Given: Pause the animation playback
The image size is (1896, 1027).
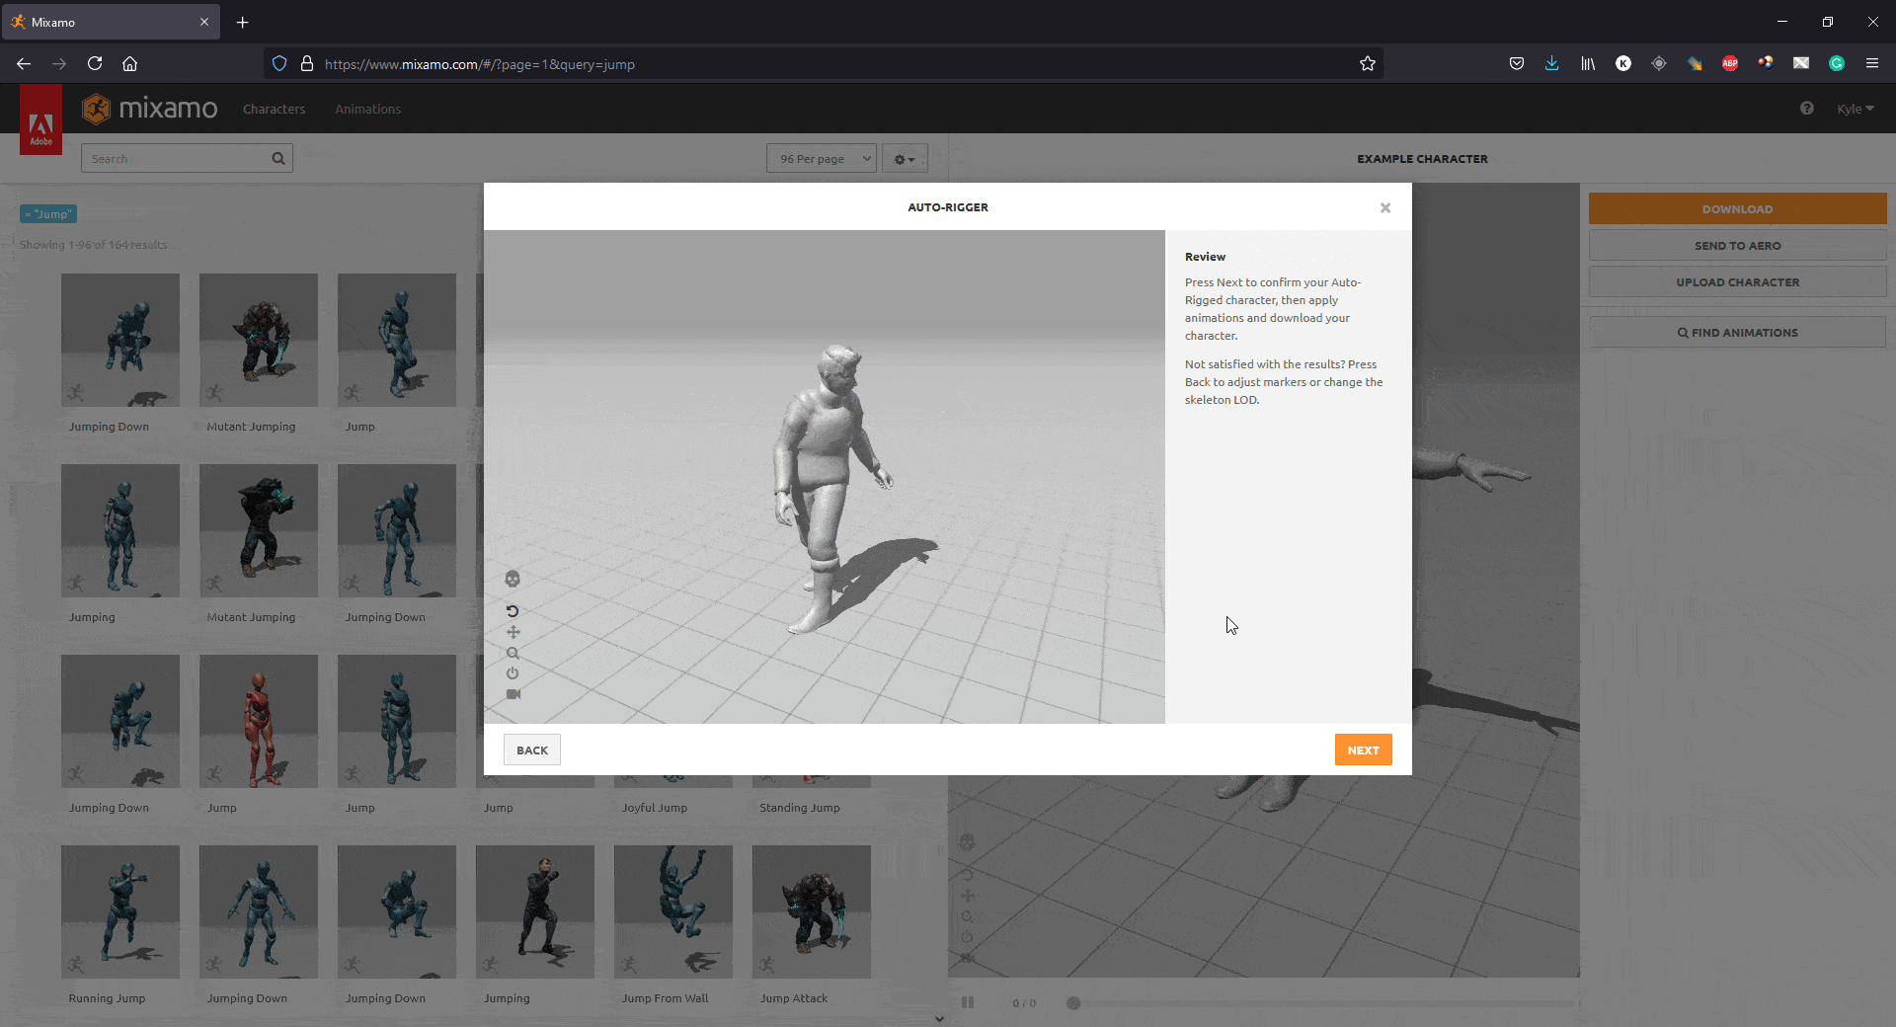Looking at the screenshot, I should [x=968, y=1002].
